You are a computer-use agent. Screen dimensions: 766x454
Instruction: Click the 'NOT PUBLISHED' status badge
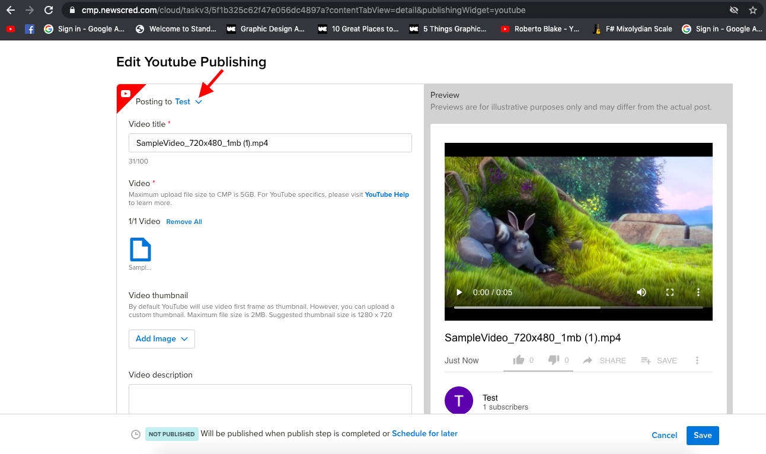[171, 434]
